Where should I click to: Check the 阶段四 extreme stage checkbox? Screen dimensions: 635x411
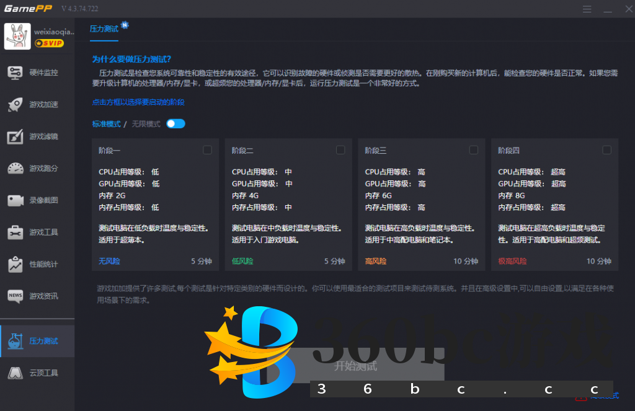(x=606, y=149)
